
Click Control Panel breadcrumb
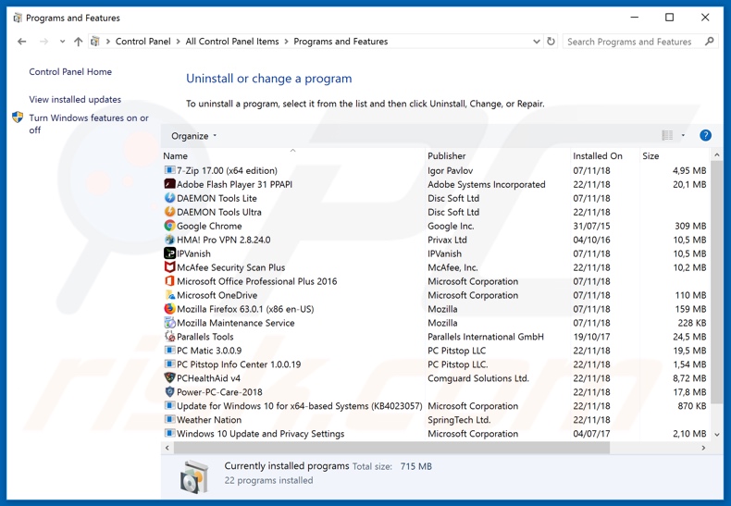click(143, 42)
